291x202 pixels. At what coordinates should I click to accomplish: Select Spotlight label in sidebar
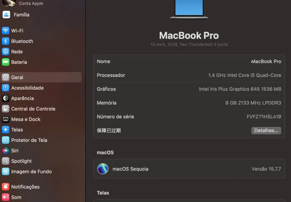[21, 161]
